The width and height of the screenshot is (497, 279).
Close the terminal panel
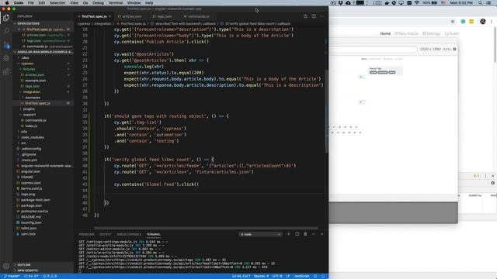[321, 234]
